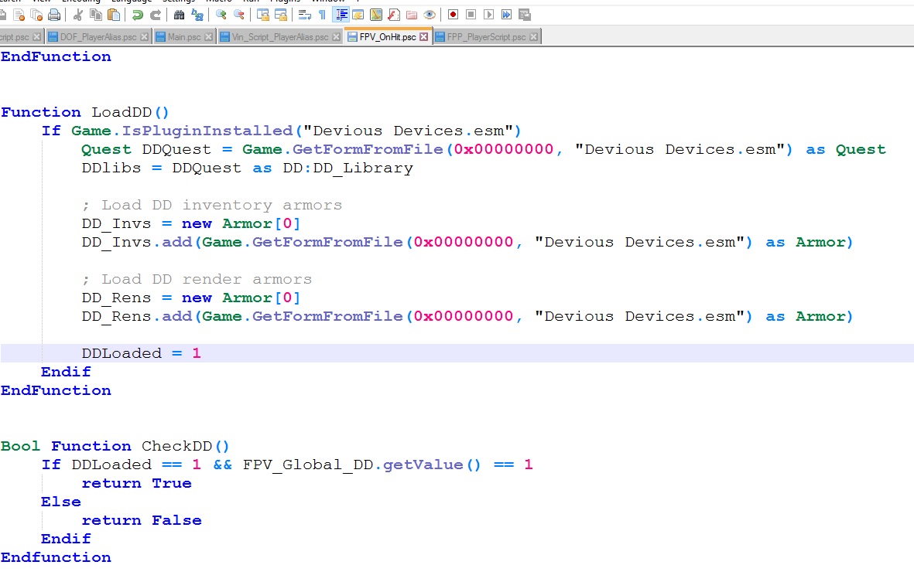Screen dimensions: 914x582
Task: Close the FPP_PlayerScript.psc tab
Action: (x=533, y=36)
